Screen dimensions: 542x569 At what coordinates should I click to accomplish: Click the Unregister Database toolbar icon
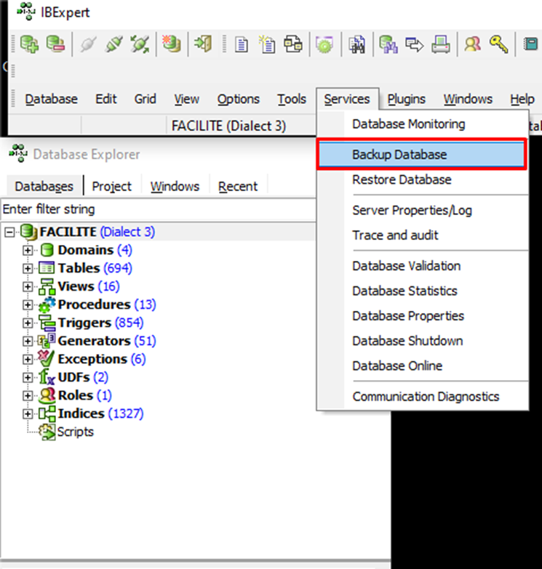point(55,45)
